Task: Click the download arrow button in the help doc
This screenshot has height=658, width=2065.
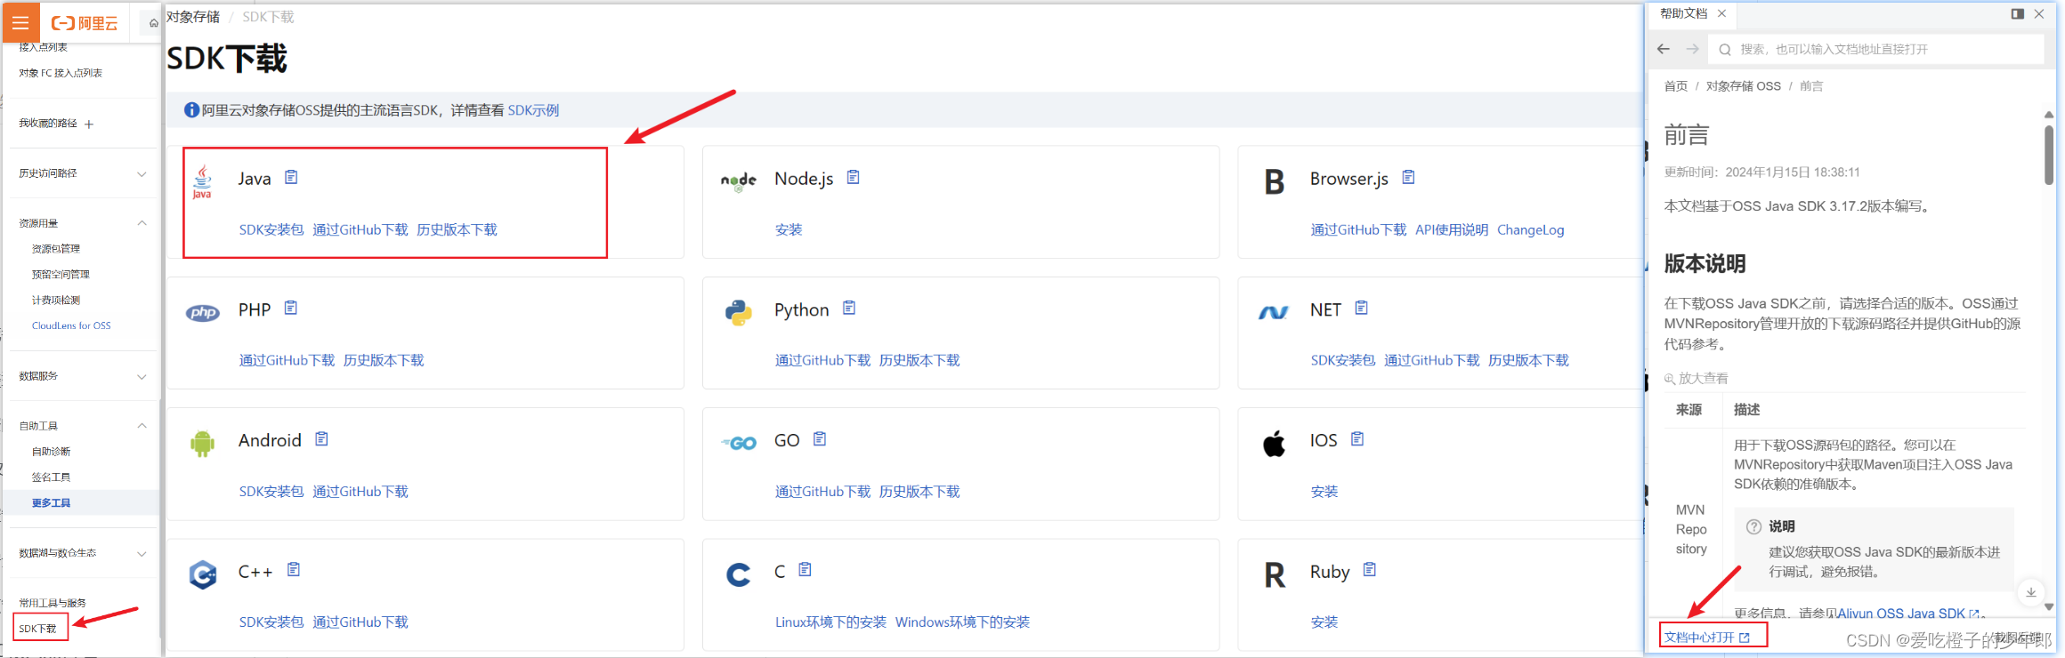Action: click(x=2031, y=592)
